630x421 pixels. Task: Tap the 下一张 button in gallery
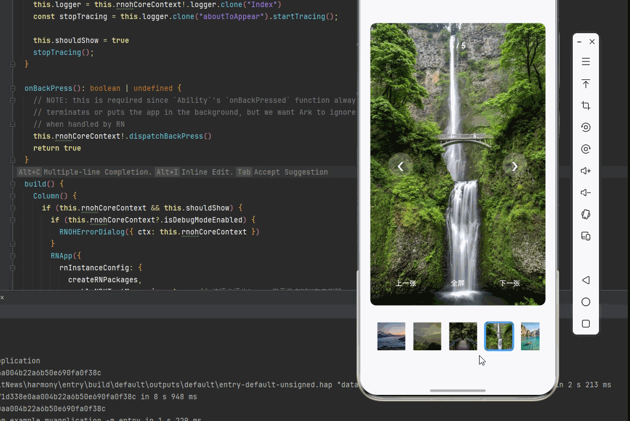(x=510, y=283)
